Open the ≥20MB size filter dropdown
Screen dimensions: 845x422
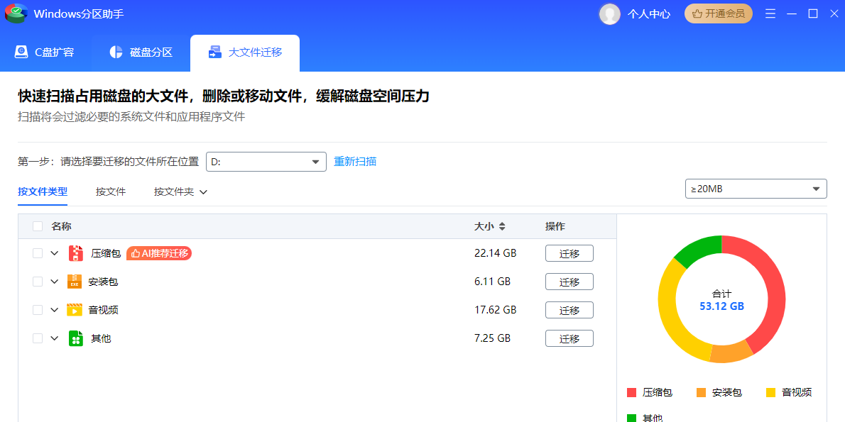[756, 189]
